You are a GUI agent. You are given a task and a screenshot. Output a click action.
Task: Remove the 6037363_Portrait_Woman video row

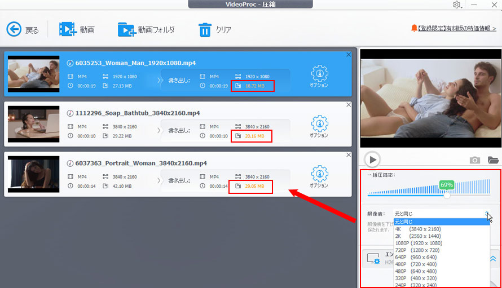pos(349,155)
